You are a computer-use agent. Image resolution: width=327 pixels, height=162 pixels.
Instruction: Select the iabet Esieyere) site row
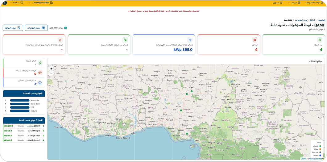tap(24, 140)
